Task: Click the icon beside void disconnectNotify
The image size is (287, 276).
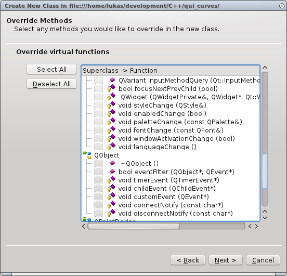Action: point(111,213)
